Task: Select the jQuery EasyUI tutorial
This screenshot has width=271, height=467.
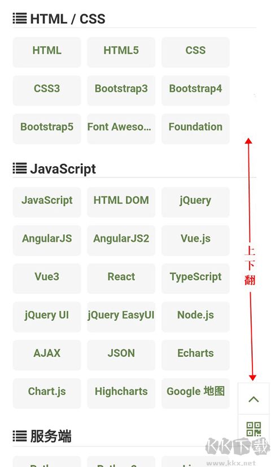Action: (x=121, y=317)
